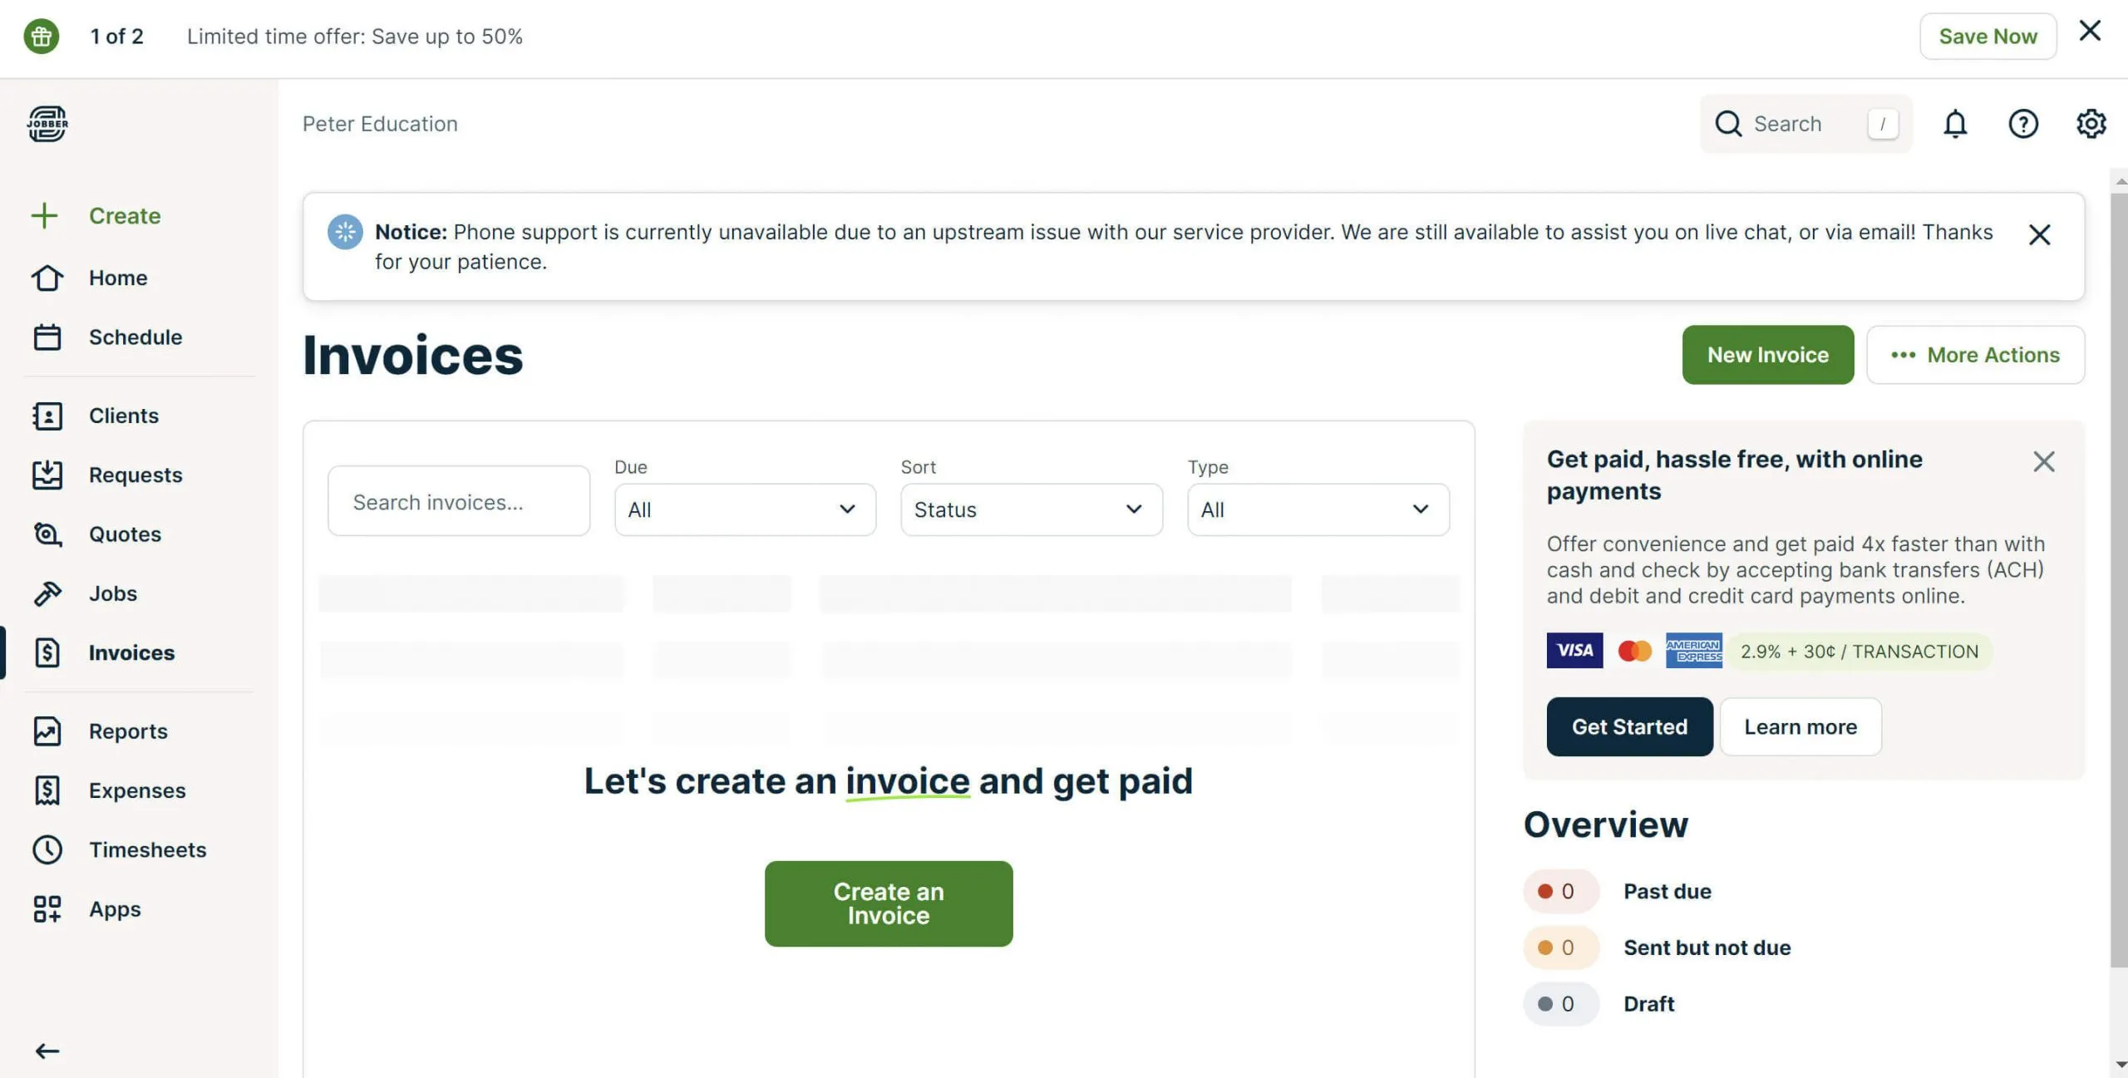The height and width of the screenshot is (1078, 2128).
Task: Click the Learn more payments link
Action: (x=1800, y=726)
